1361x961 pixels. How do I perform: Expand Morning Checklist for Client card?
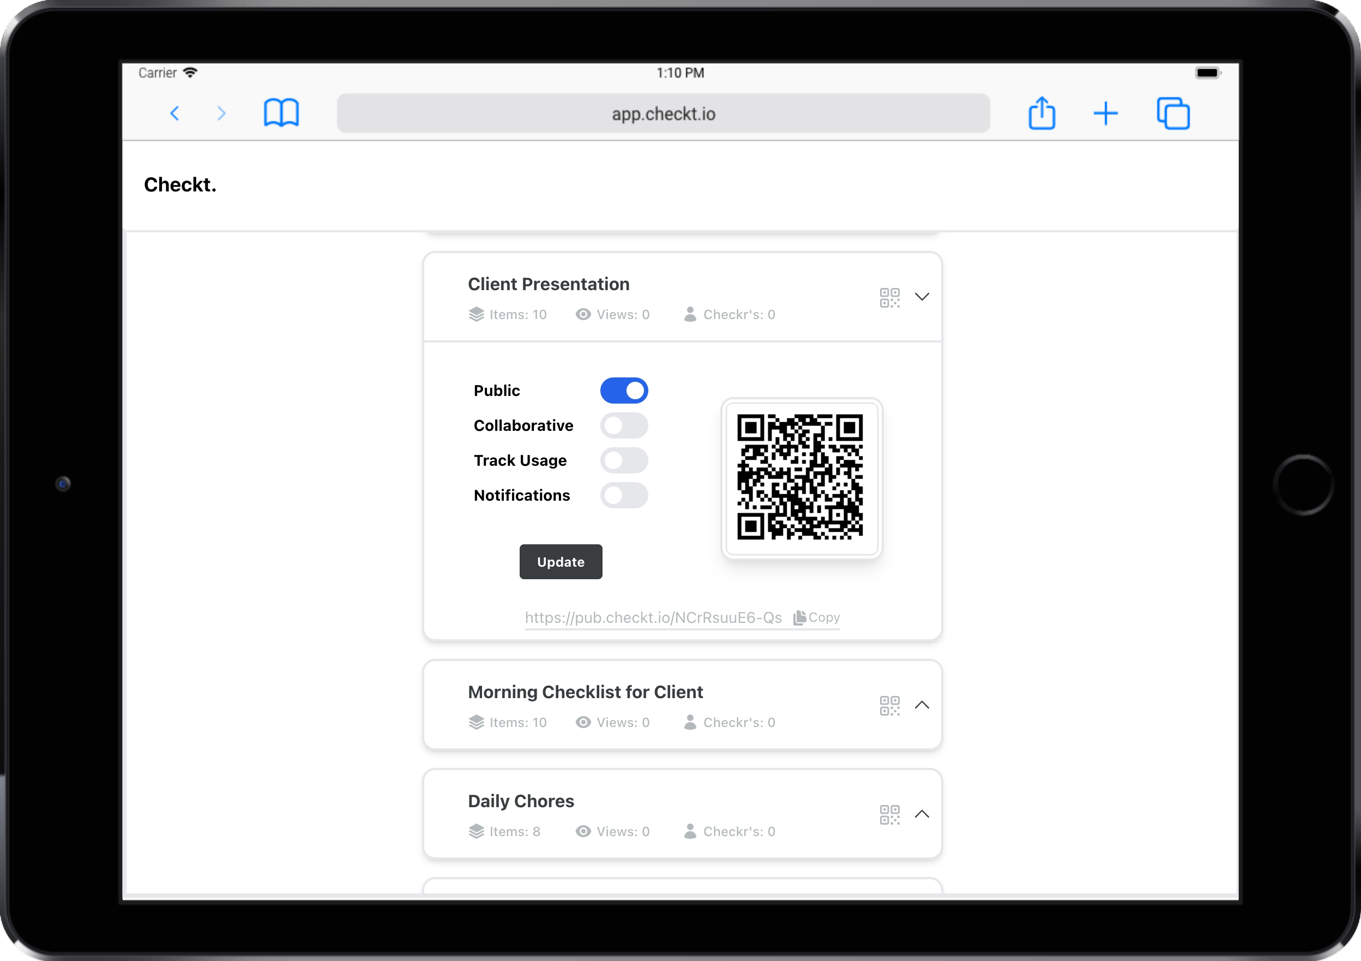click(922, 705)
